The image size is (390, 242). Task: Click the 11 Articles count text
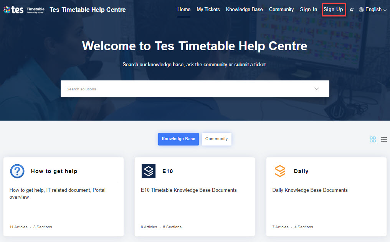tap(18, 227)
